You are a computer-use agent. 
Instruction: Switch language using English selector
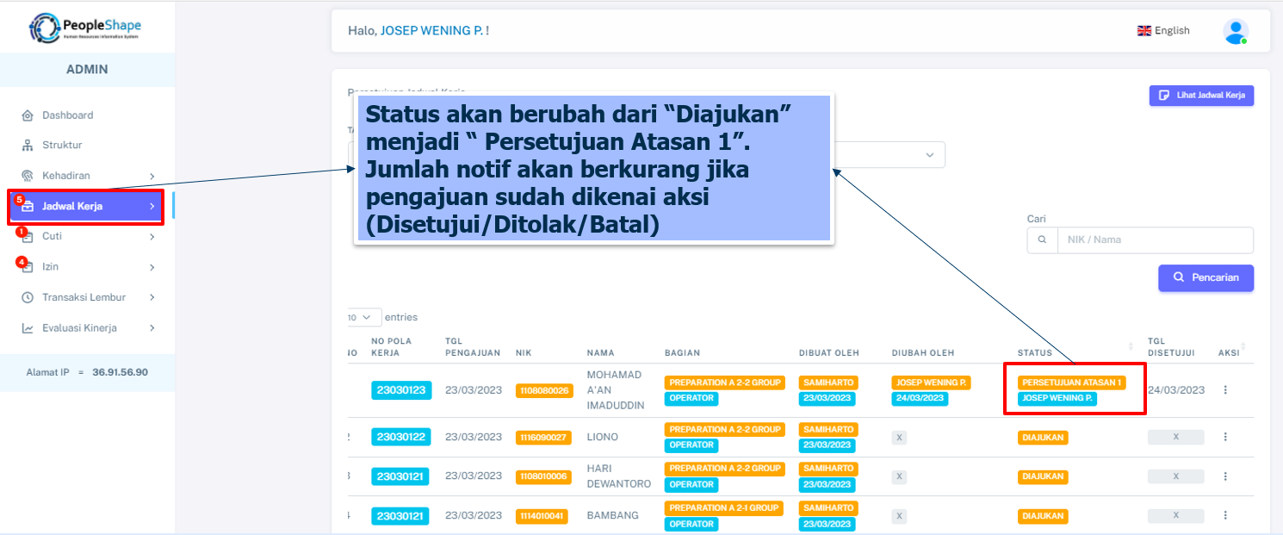tap(1163, 31)
